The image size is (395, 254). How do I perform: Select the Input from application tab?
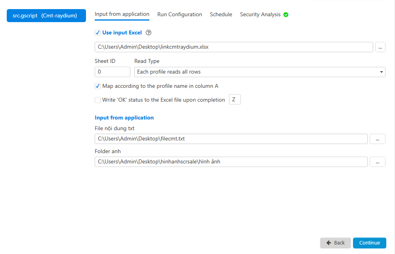point(122,14)
